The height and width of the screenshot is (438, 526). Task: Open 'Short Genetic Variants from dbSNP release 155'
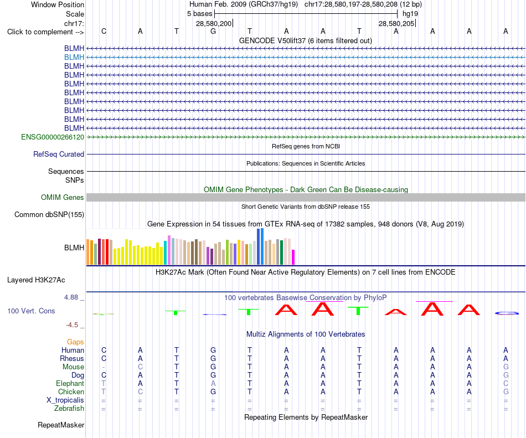pyautogui.click(x=306, y=207)
